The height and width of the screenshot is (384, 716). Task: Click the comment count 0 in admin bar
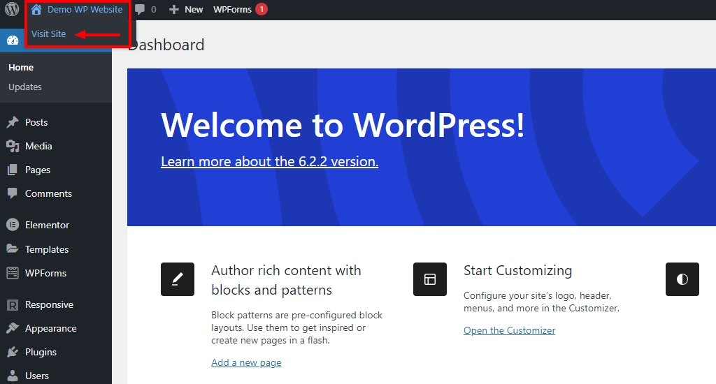click(x=153, y=9)
